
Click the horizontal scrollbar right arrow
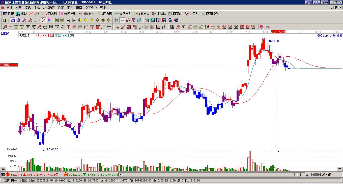point(299,175)
